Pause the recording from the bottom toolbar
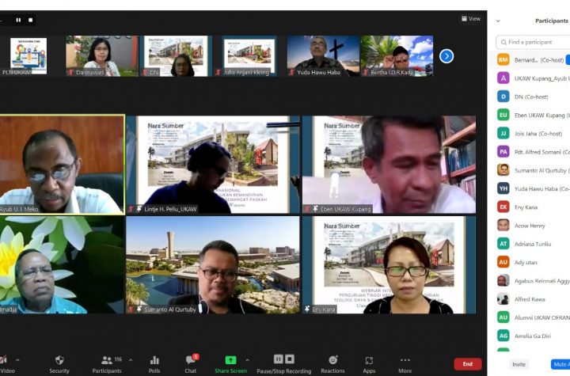570x376 pixels. coord(279,359)
